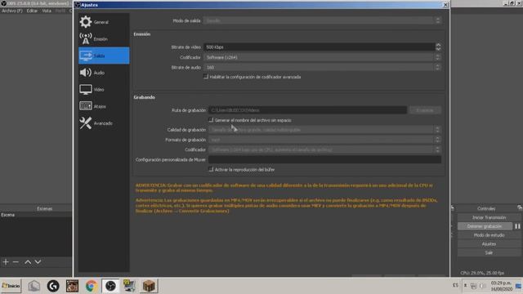This screenshot has width=523, height=294.
Task: Open the Emisión settings section
Action: [104, 39]
